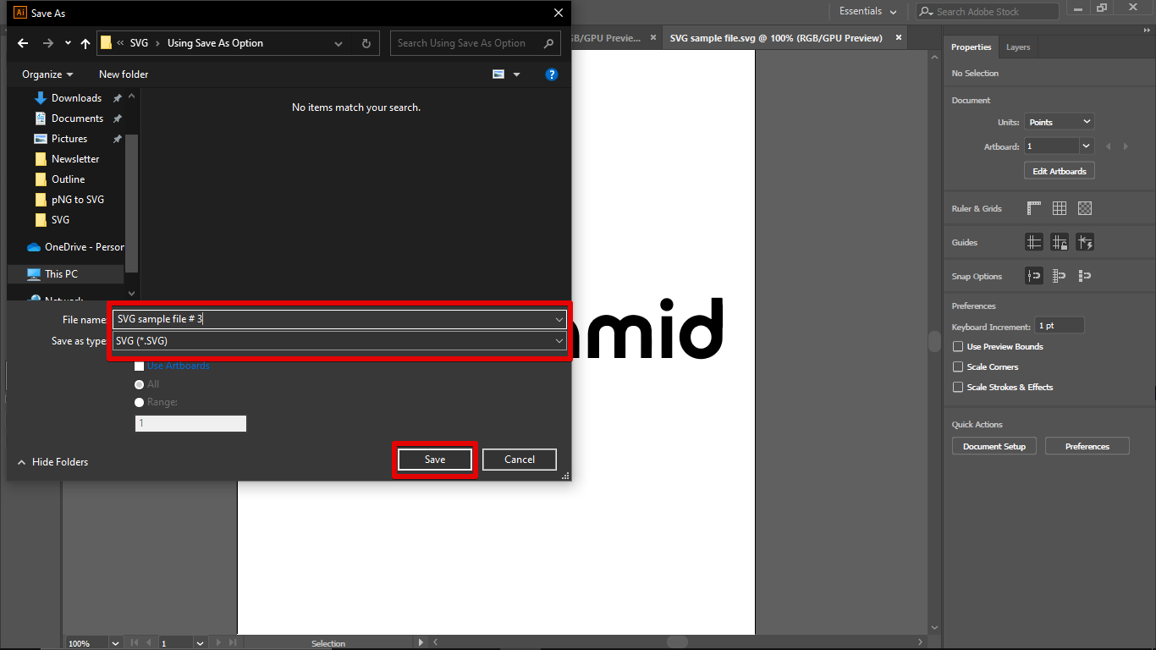Click the Edit Artboards button

pos(1060,171)
